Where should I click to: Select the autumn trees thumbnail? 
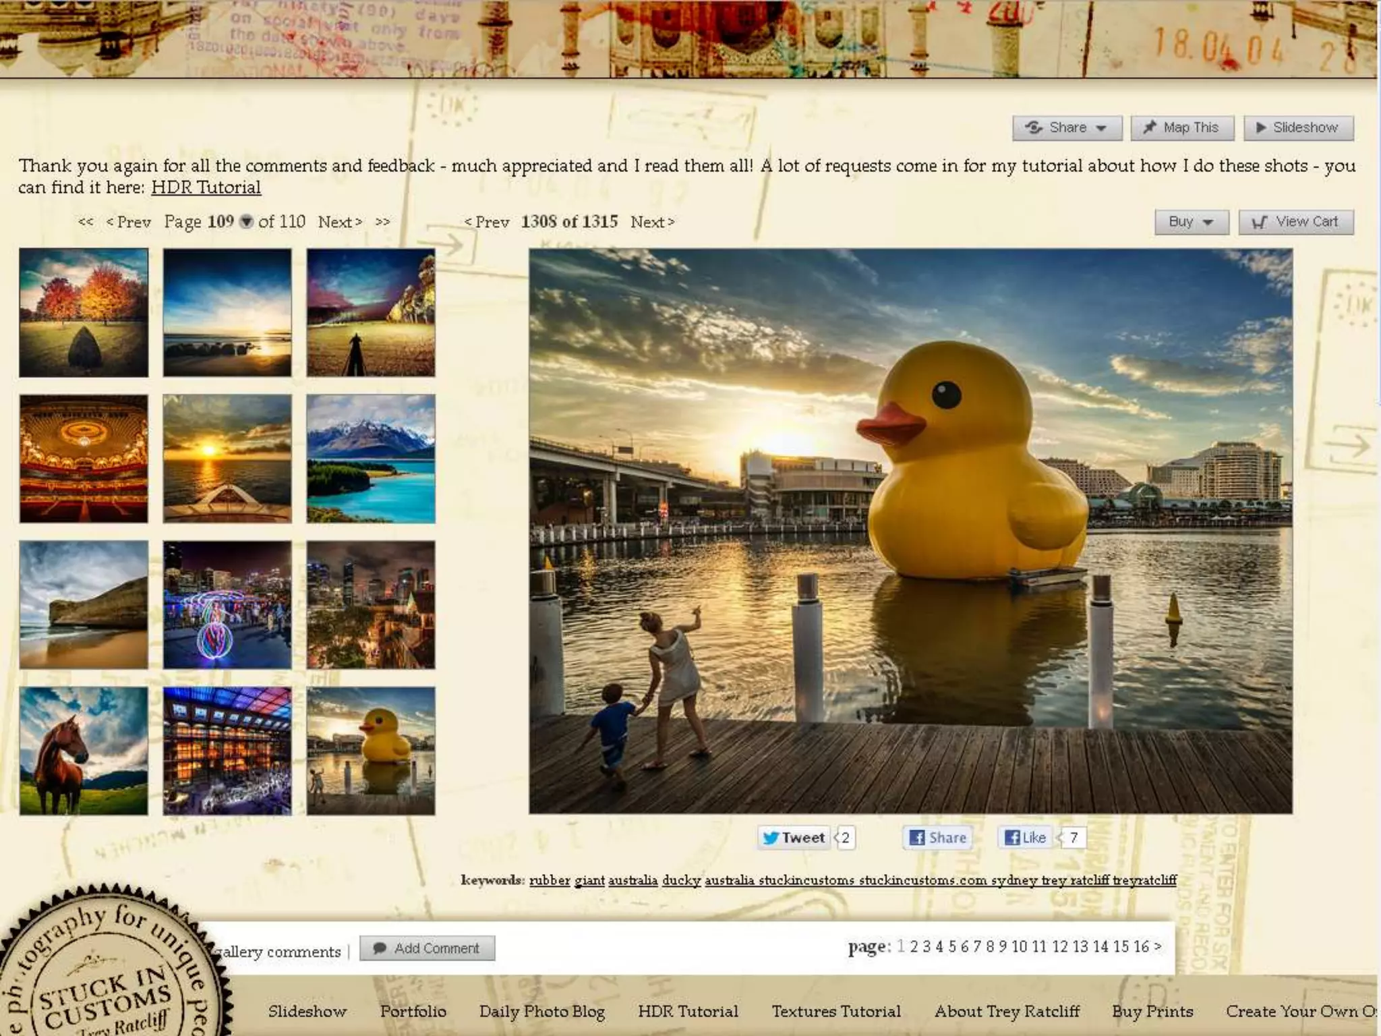tap(84, 312)
